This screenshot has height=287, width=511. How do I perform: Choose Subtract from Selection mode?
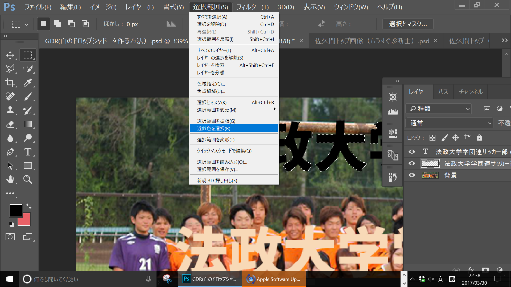coord(71,24)
